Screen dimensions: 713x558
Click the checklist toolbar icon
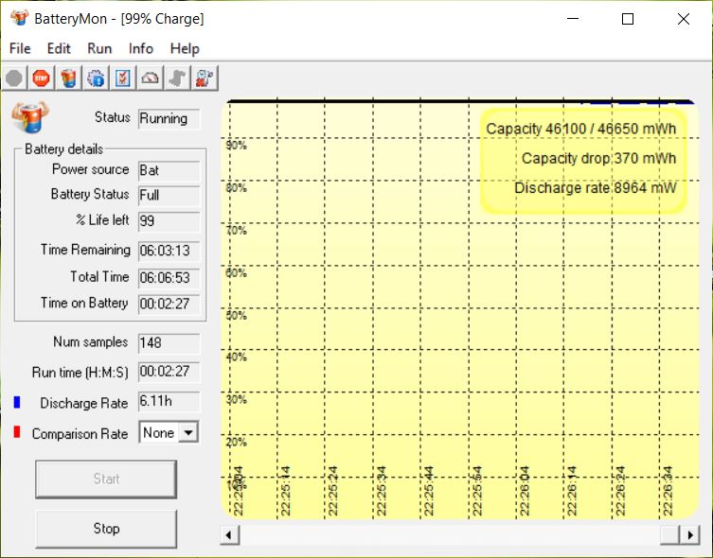(123, 78)
